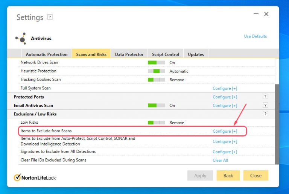
Task: Toggle the Tracking Cookies Scan switch
Action: point(156,80)
